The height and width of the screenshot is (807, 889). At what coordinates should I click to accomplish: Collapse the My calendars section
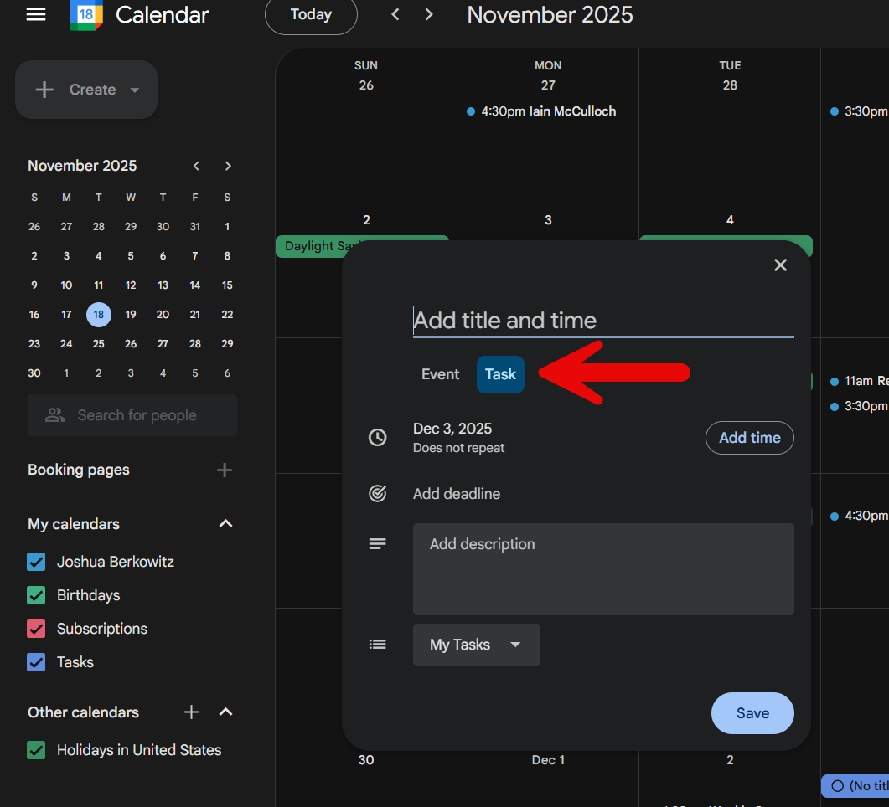(225, 524)
